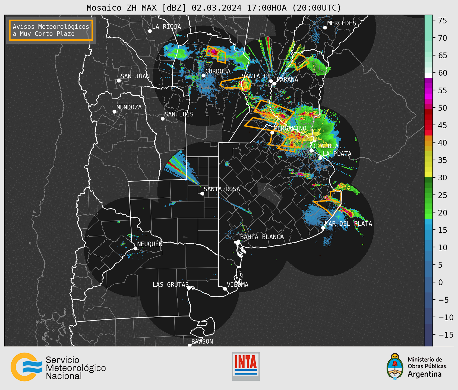
Task: Click the NEUQUÉN city label
Action: 150,244
